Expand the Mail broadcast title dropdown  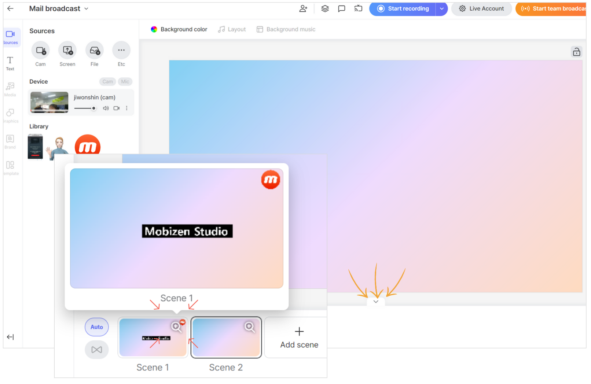click(87, 8)
